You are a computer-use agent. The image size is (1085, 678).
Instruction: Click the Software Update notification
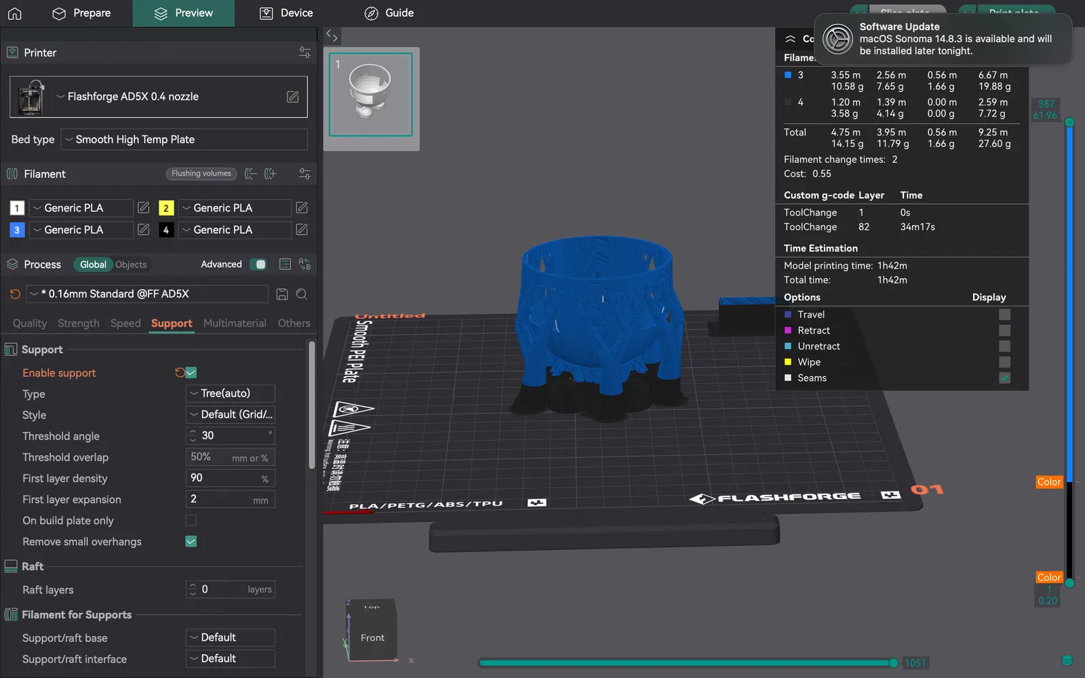coord(943,39)
